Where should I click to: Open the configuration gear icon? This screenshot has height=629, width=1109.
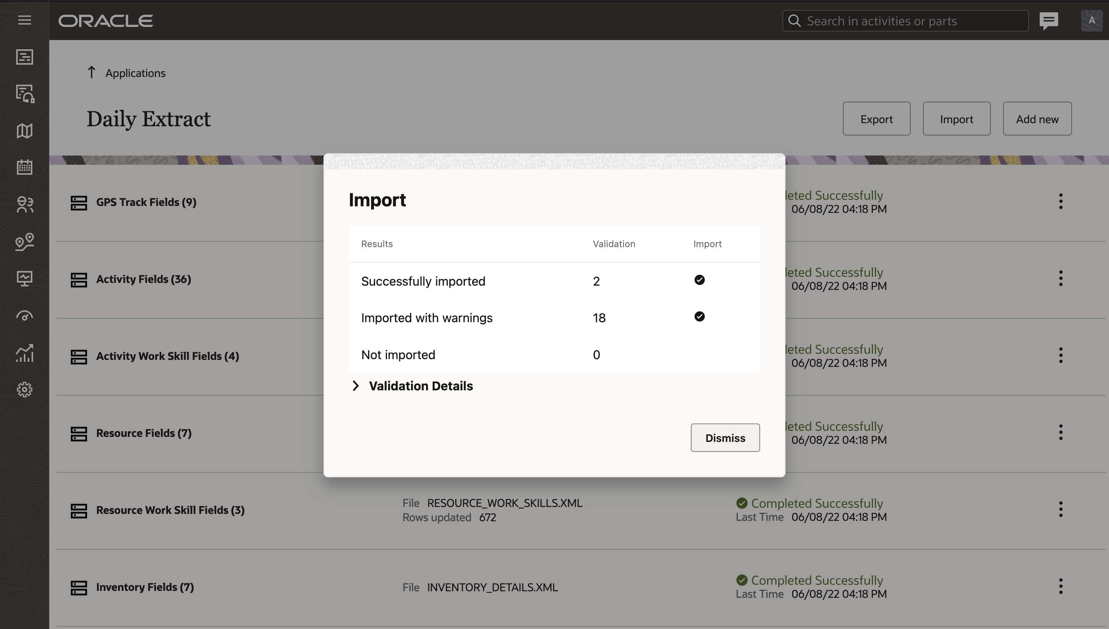pyautogui.click(x=25, y=390)
